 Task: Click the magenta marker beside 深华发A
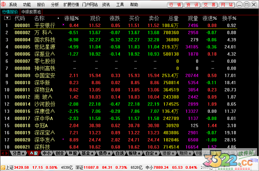click(63, 139)
